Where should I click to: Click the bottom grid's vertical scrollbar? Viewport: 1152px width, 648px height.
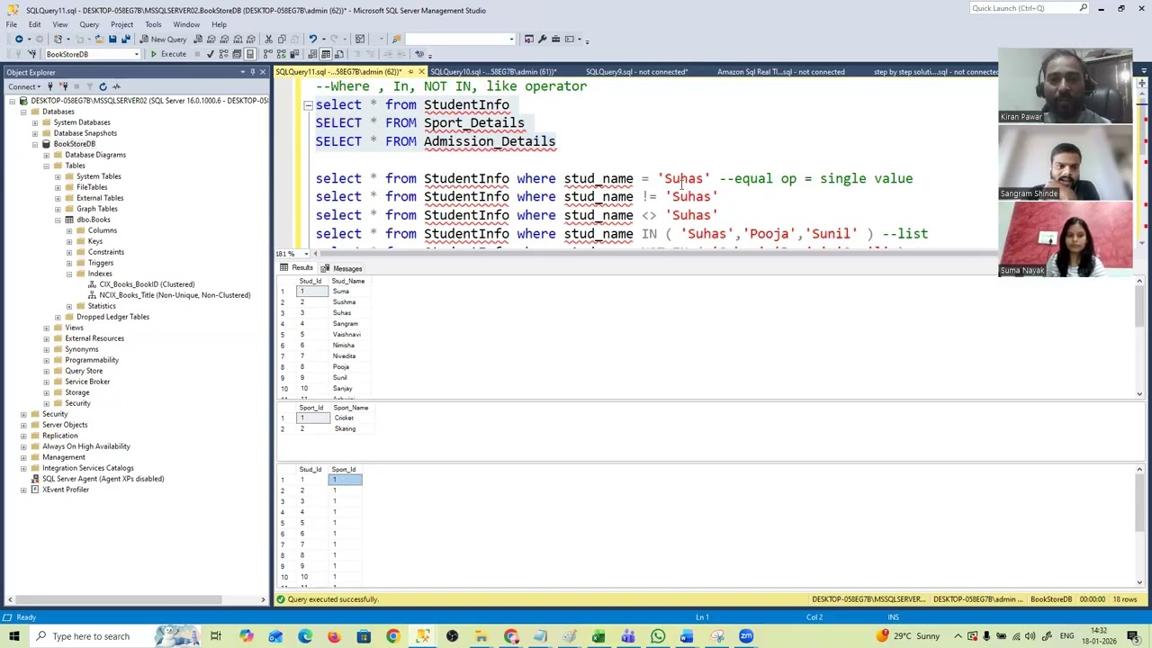pos(1139,526)
